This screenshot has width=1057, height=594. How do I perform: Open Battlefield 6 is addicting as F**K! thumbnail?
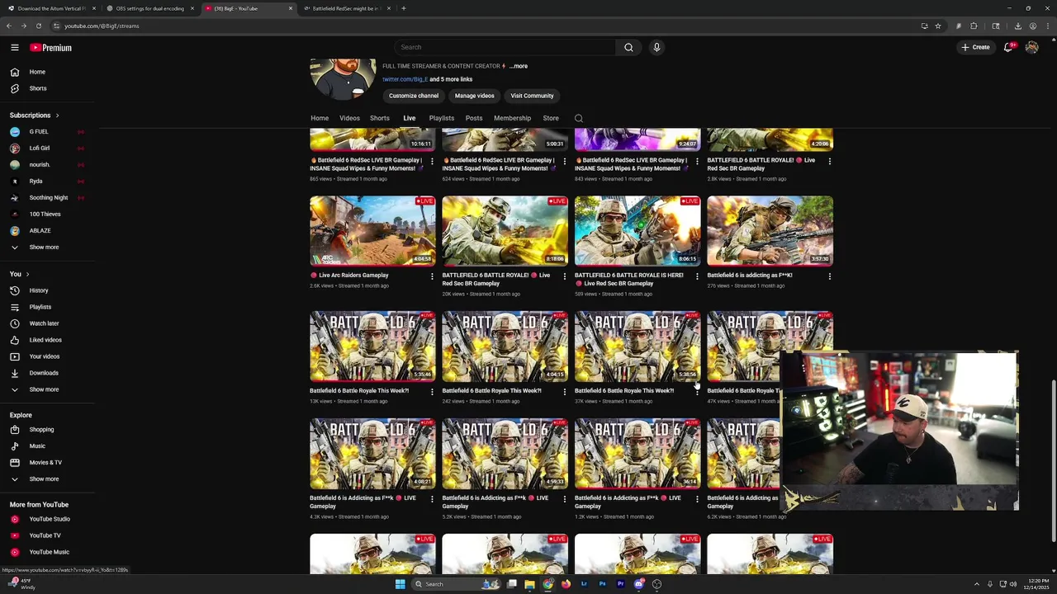coord(770,231)
